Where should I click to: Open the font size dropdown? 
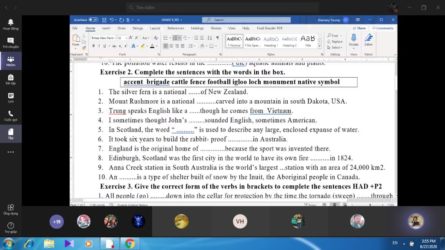[126, 38]
